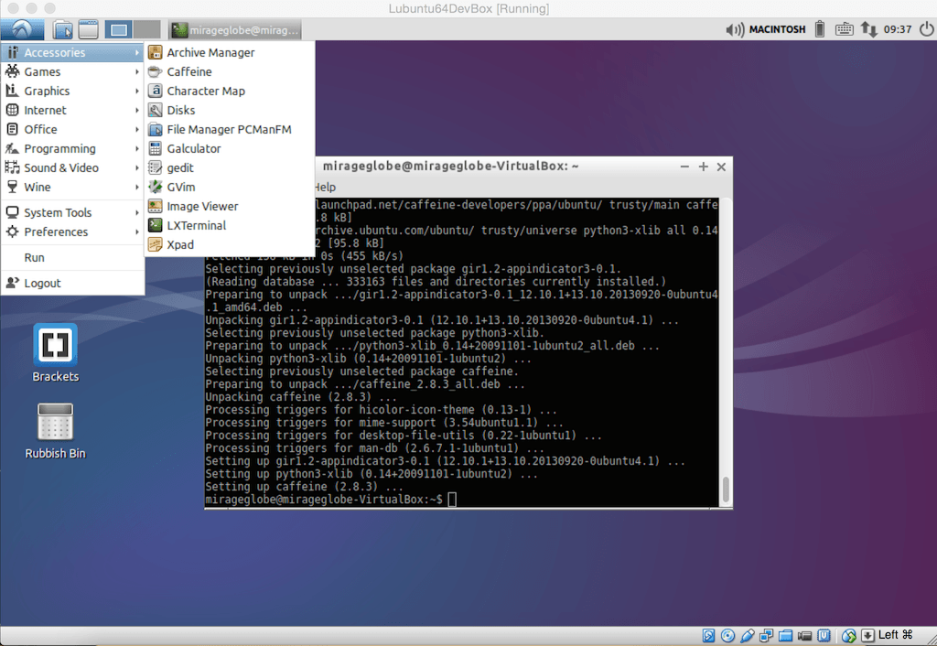Expand the Internet submenu

(x=72, y=110)
